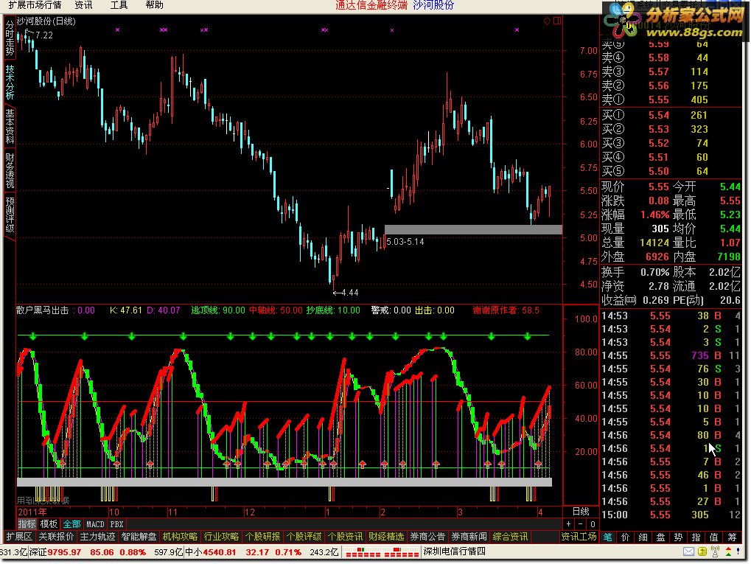Open the 扩展市场行情 menu

point(35,5)
